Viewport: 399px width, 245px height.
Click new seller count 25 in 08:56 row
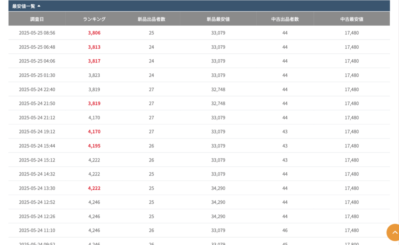coord(152,33)
